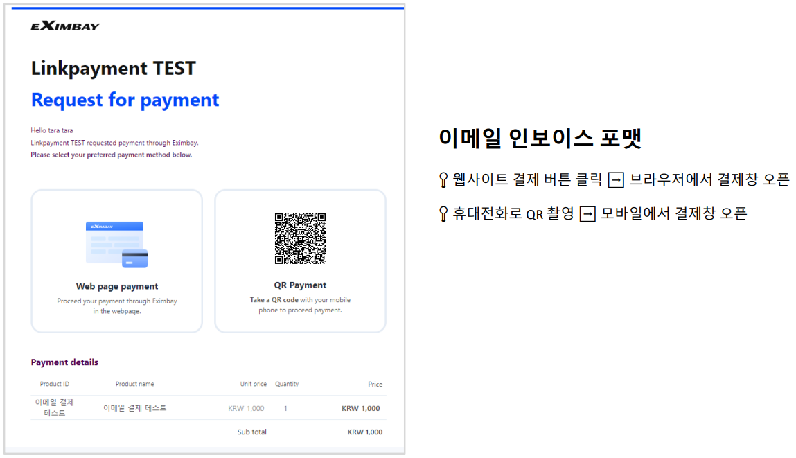
Task: Click the '이메일 인보이스 포맷' title
Action: click(x=540, y=138)
